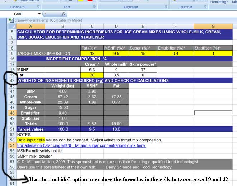
Task: Select column A header
Action: point(31,26)
